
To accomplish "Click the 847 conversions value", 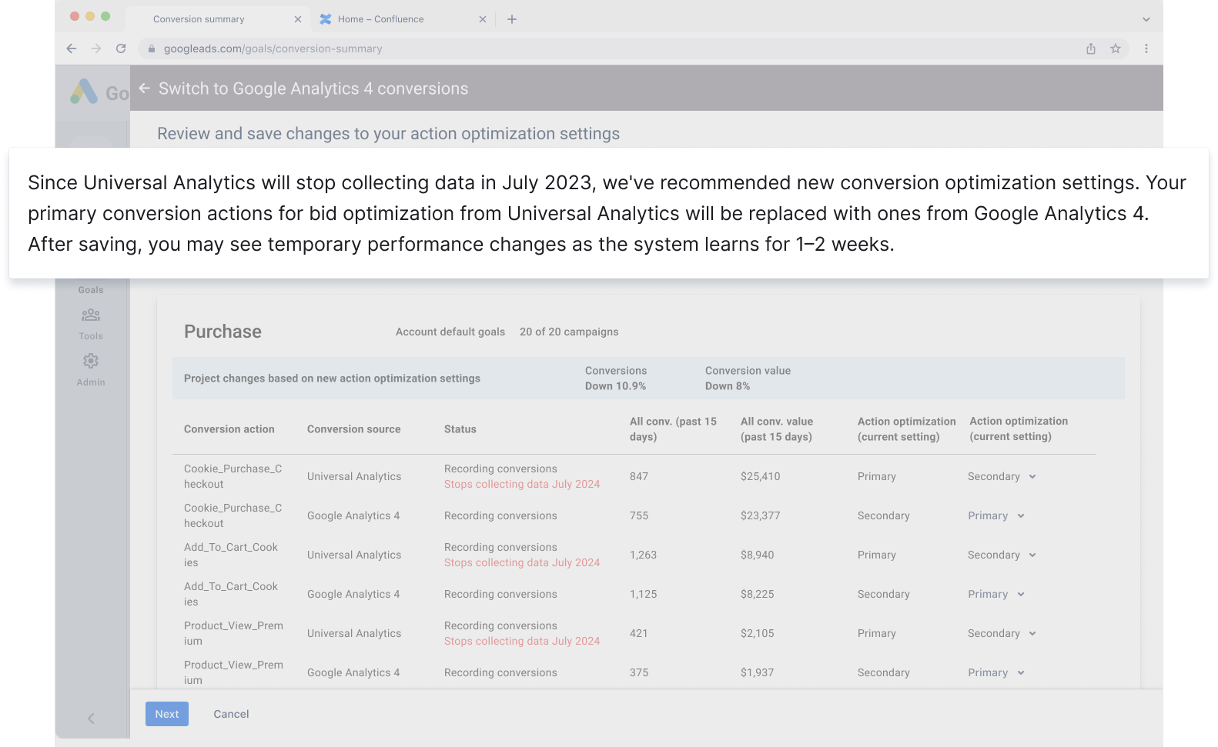I will [639, 476].
